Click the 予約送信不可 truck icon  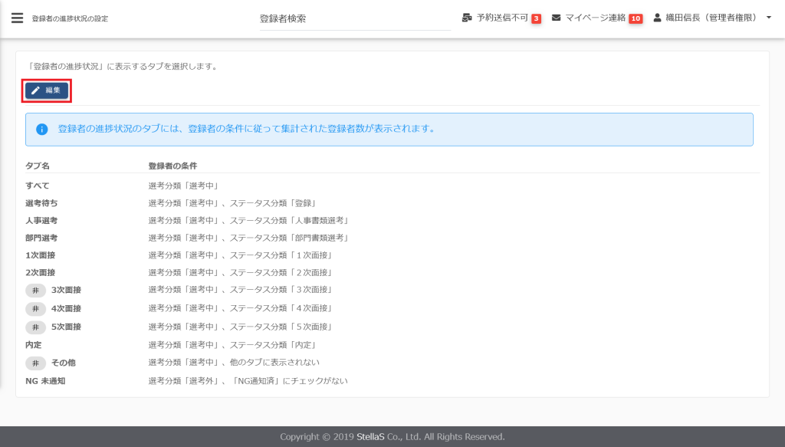click(467, 18)
